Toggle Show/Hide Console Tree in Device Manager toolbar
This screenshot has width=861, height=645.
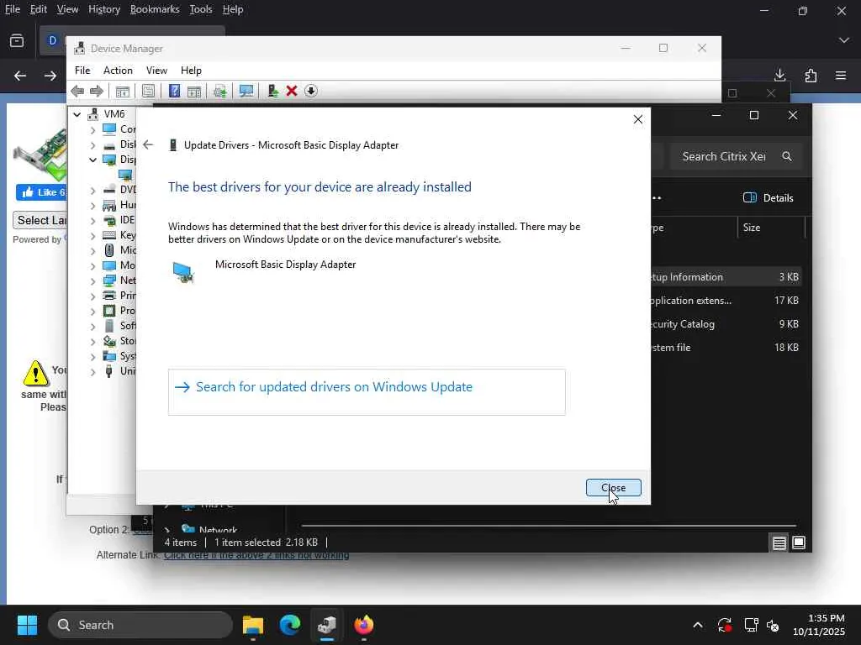tap(123, 91)
